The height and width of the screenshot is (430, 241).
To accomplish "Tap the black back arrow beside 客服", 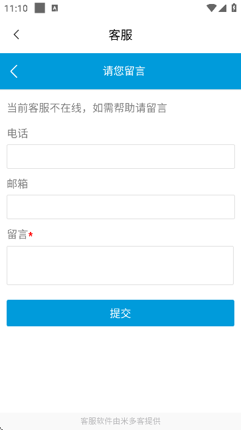I will (x=17, y=35).
